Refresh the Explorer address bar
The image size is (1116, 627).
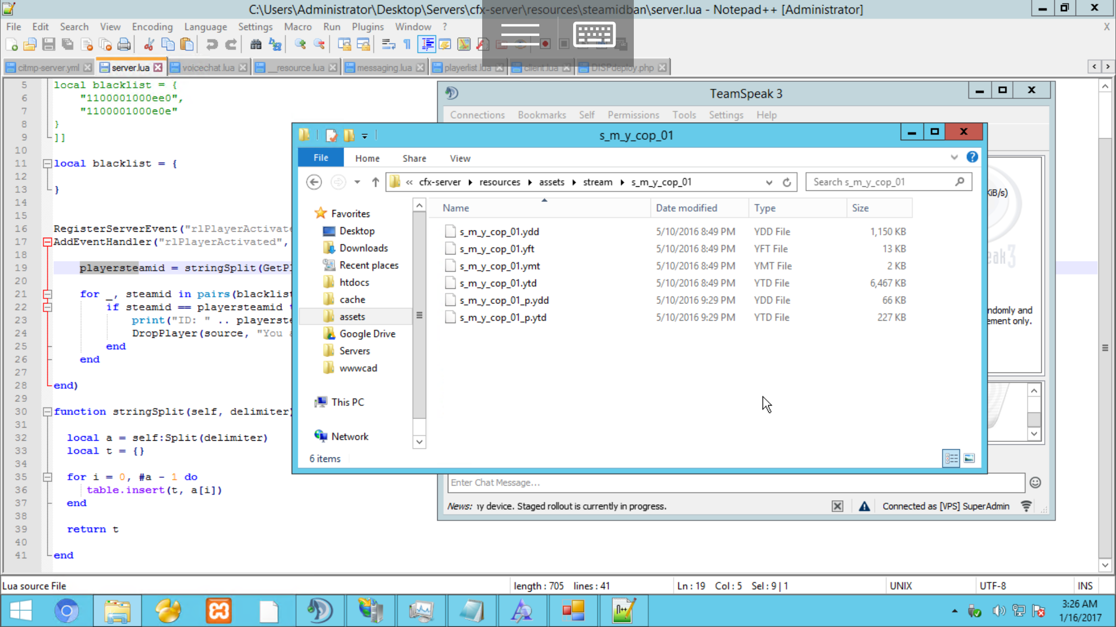click(787, 182)
